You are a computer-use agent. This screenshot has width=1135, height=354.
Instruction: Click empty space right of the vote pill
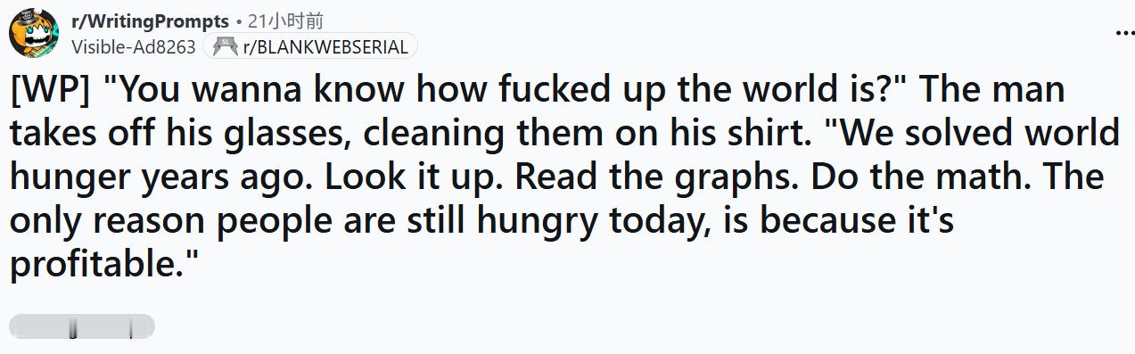click(624, 326)
